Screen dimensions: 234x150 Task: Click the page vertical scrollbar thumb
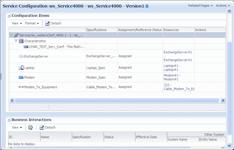pyautogui.click(x=229, y=88)
